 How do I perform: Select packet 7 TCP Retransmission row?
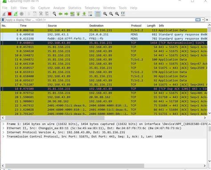point(104,43)
